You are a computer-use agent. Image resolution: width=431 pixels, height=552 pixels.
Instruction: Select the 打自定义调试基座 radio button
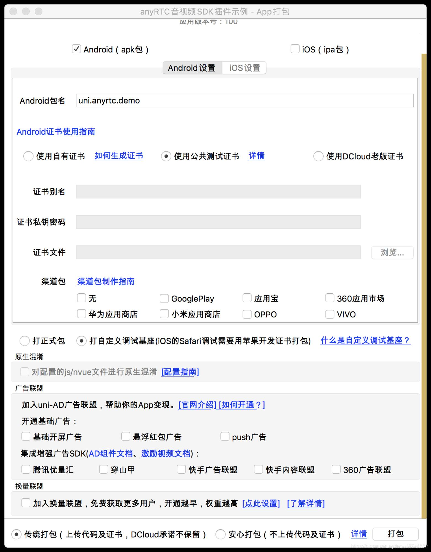[x=81, y=341]
